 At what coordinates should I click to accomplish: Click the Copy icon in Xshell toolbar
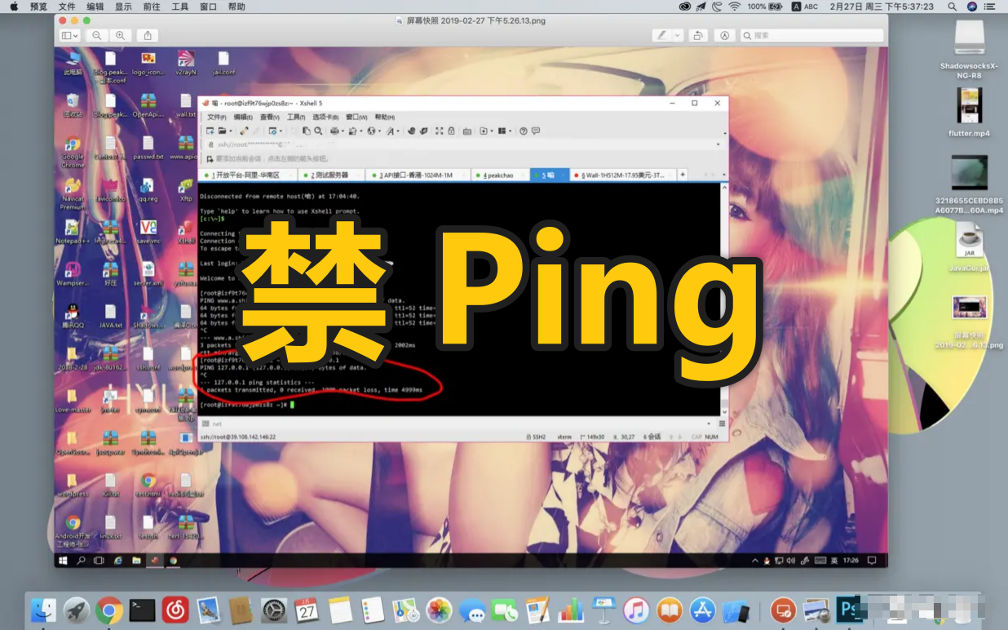click(x=306, y=131)
